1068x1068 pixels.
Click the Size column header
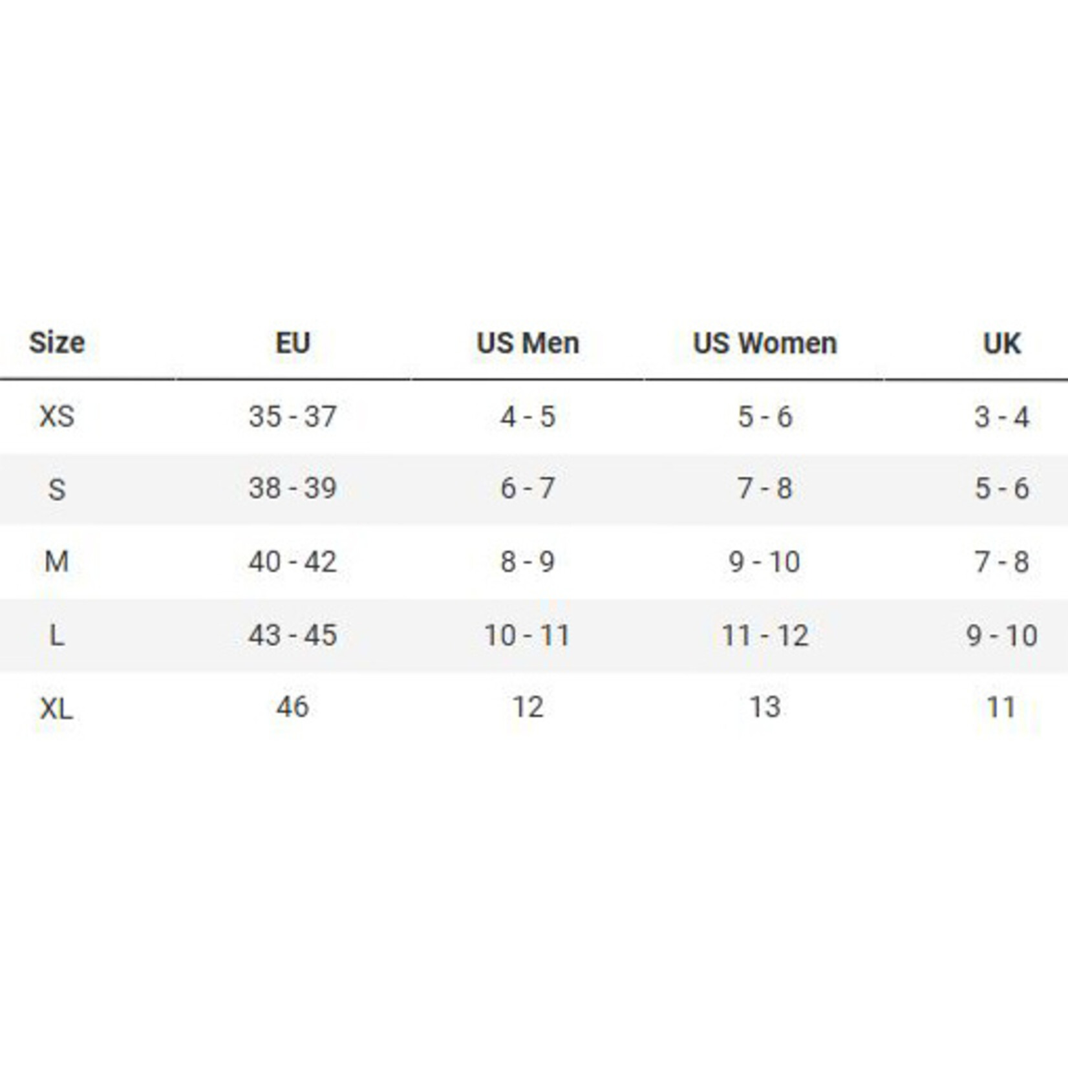click(57, 343)
